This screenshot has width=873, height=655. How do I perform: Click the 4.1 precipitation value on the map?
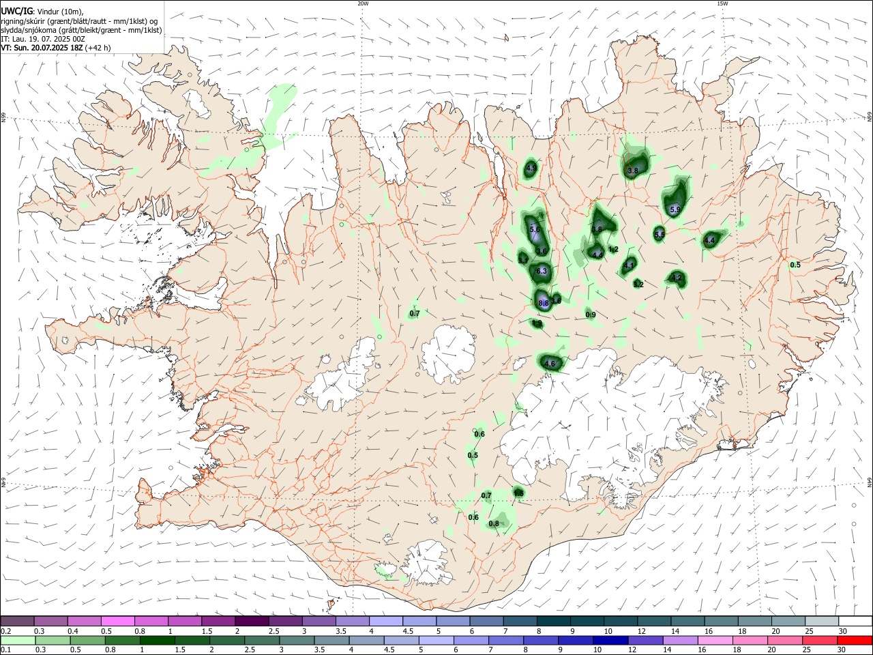[630, 266]
